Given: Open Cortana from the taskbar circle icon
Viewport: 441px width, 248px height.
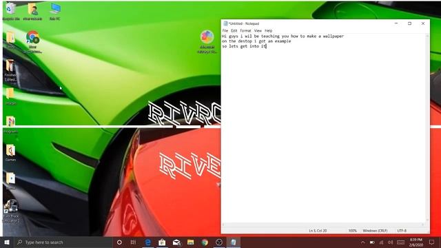Looking at the screenshot, I should tap(119, 242).
